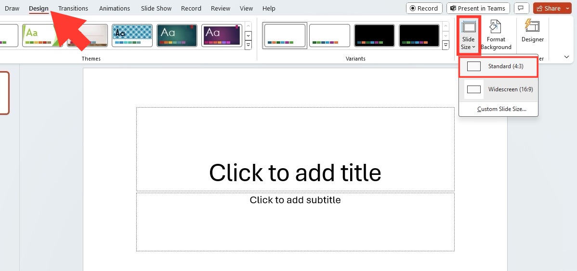
Task: Open the Help tab
Action: (x=269, y=8)
